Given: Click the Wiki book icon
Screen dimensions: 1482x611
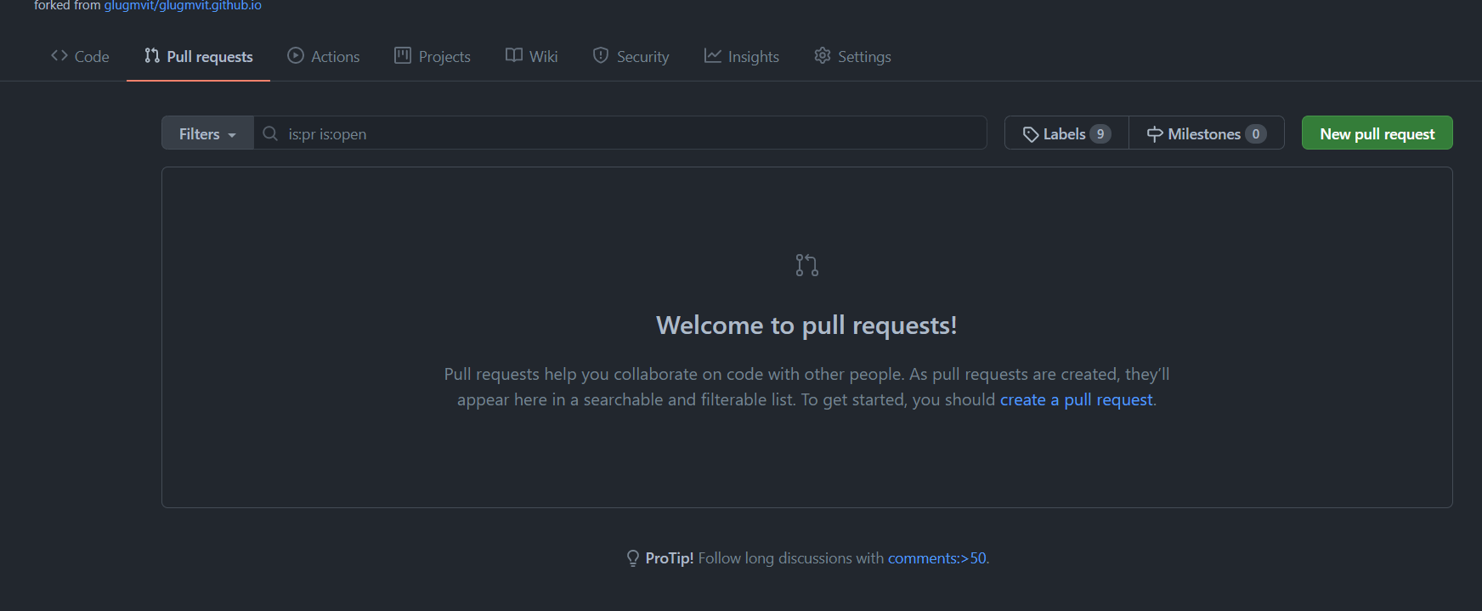Looking at the screenshot, I should [x=514, y=56].
